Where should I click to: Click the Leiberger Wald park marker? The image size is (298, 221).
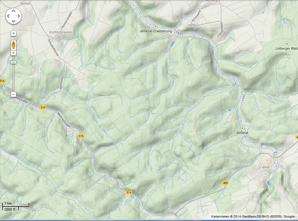coord(287,43)
